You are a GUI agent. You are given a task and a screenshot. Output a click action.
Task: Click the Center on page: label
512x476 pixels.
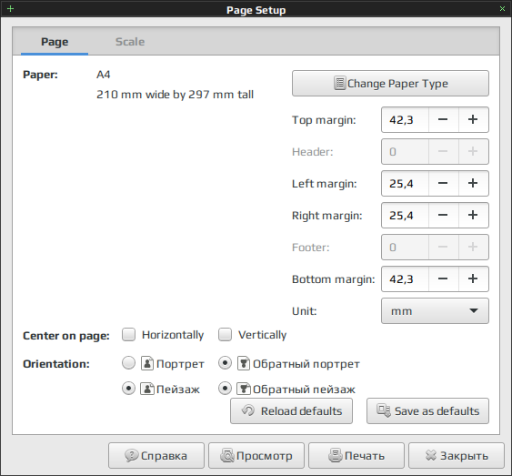click(66, 336)
